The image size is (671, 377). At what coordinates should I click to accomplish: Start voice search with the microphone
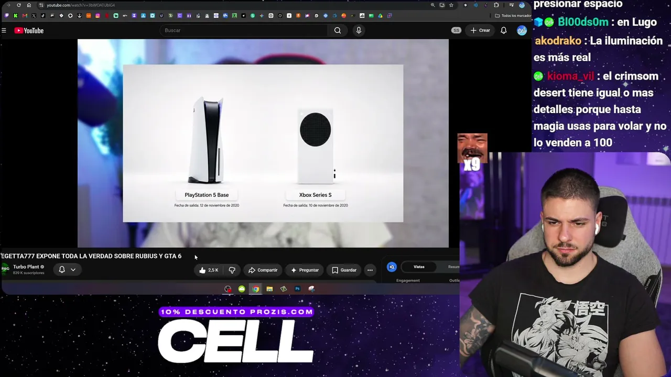click(x=359, y=30)
